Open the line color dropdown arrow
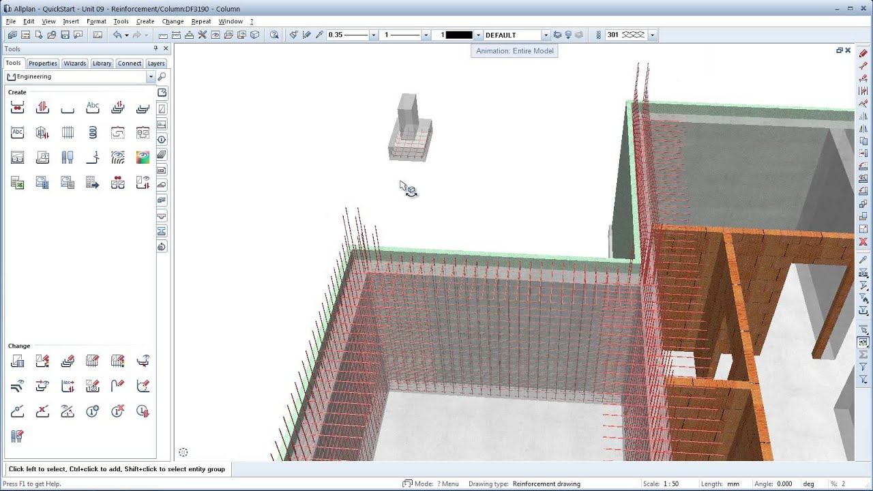The width and height of the screenshot is (873, 491). point(478,35)
